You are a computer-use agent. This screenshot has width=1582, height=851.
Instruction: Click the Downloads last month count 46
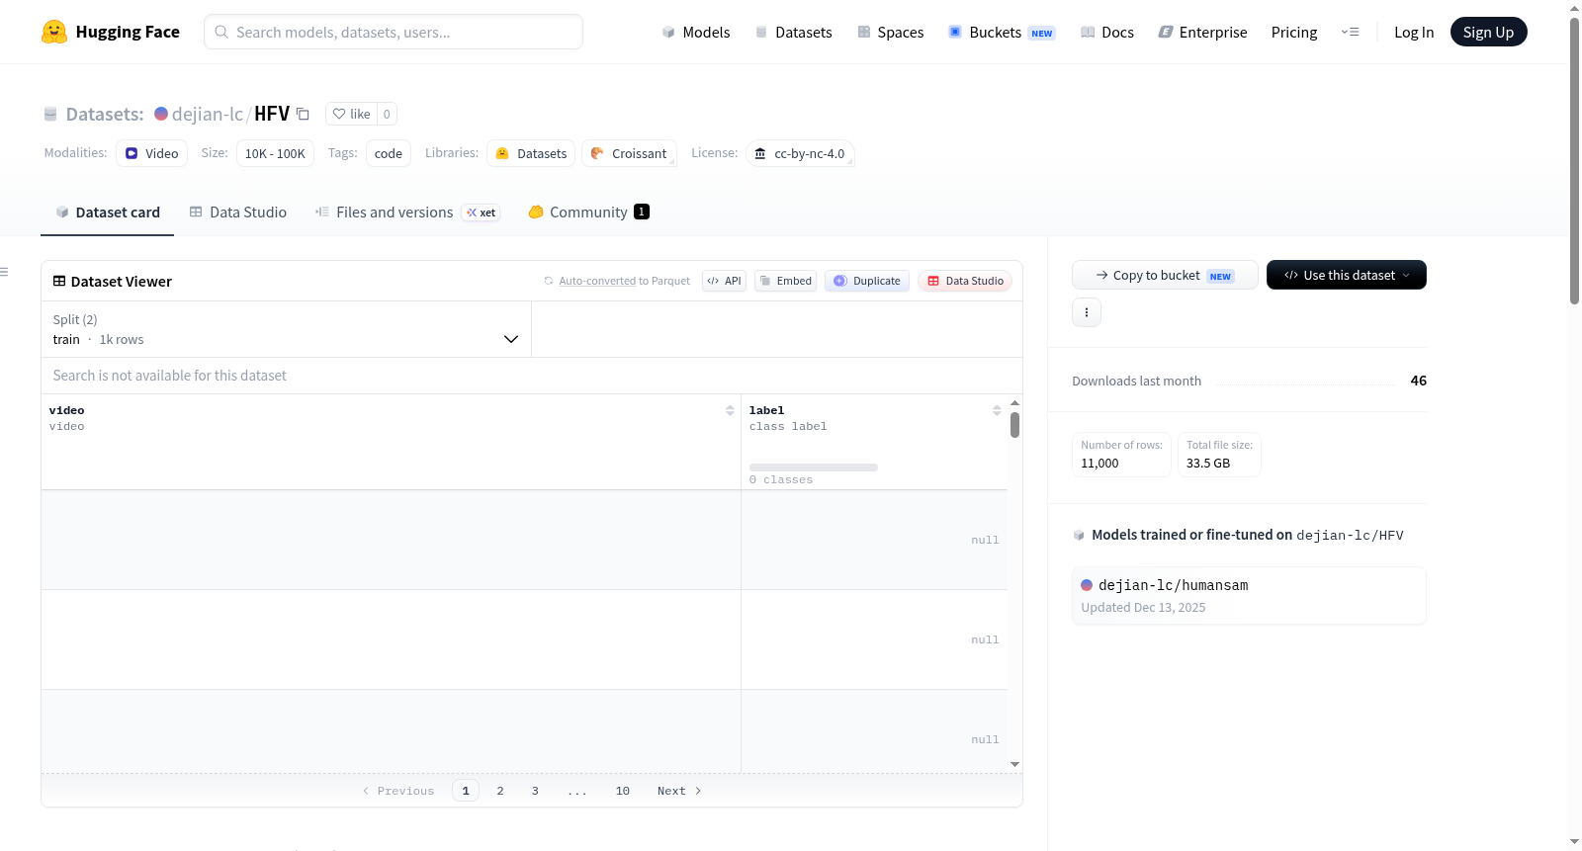[1418, 381]
